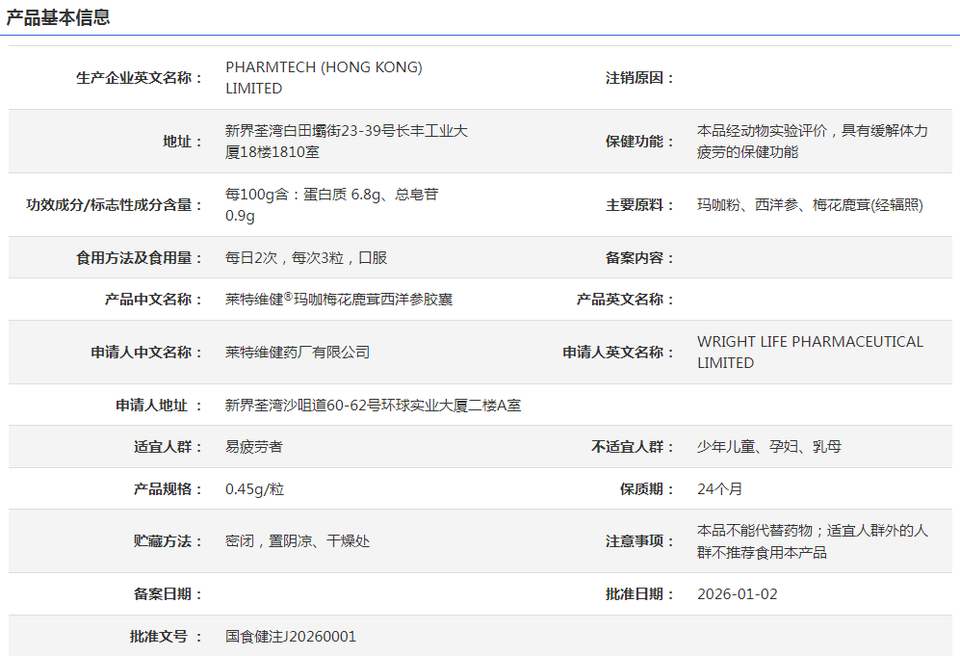Click the approval date 2026-01-02
This screenshot has height=656, width=960.
pos(737,594)
